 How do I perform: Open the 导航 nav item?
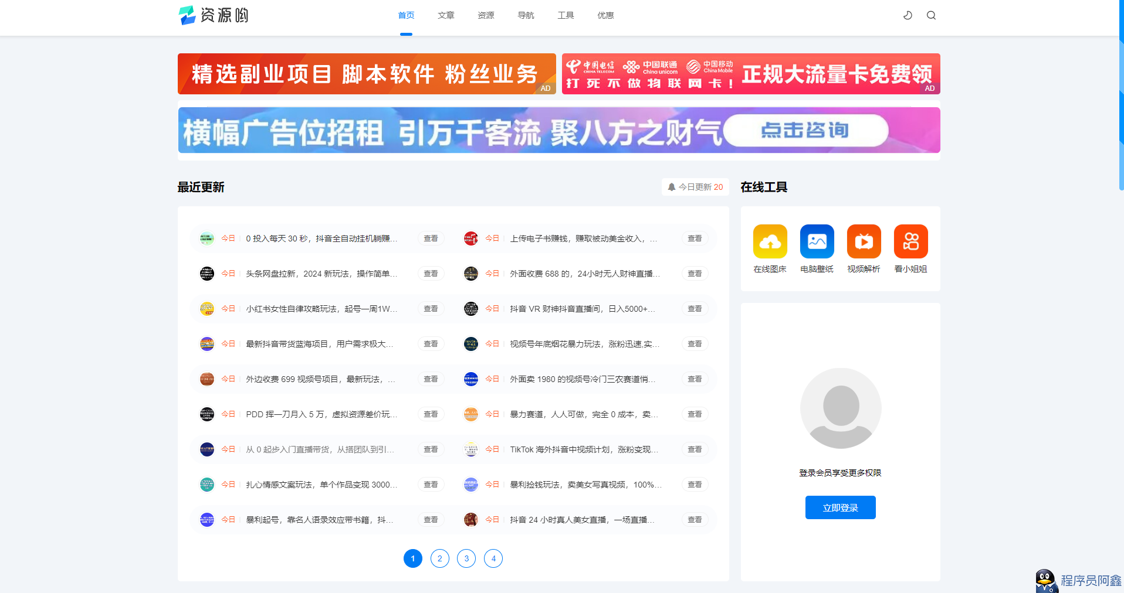tap(526, 15)
